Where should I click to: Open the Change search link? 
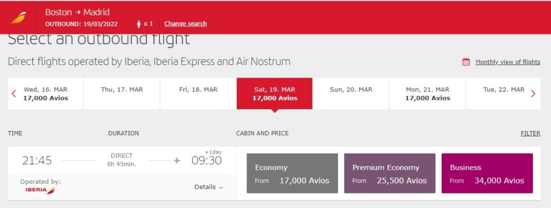click(x=186, y=24)
